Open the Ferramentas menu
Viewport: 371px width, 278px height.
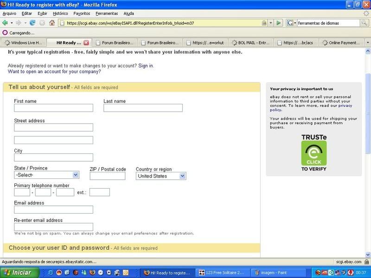pos(107,13)
